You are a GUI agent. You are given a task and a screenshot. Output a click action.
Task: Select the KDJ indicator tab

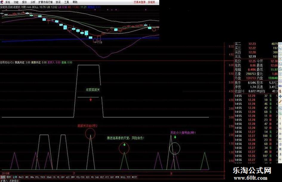pos(102,177)
